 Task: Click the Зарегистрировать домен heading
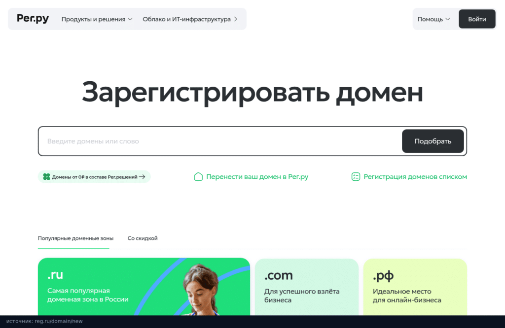coord(252,92)
